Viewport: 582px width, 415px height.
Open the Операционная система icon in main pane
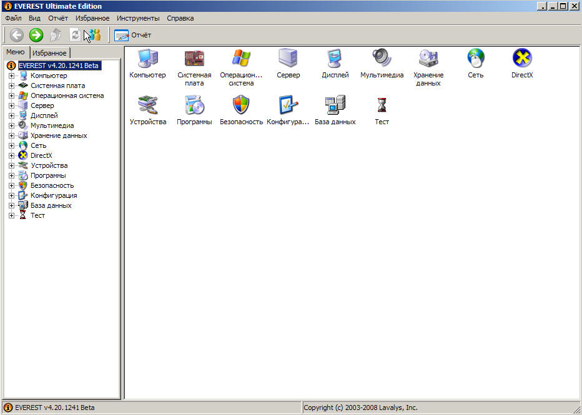(x=241, y=58)
